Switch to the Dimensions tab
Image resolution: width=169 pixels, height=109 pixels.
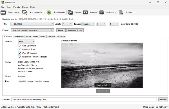(19, 36)
